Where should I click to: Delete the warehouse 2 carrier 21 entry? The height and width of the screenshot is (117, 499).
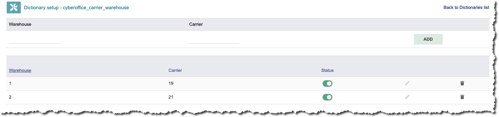(x=462, y=97)
